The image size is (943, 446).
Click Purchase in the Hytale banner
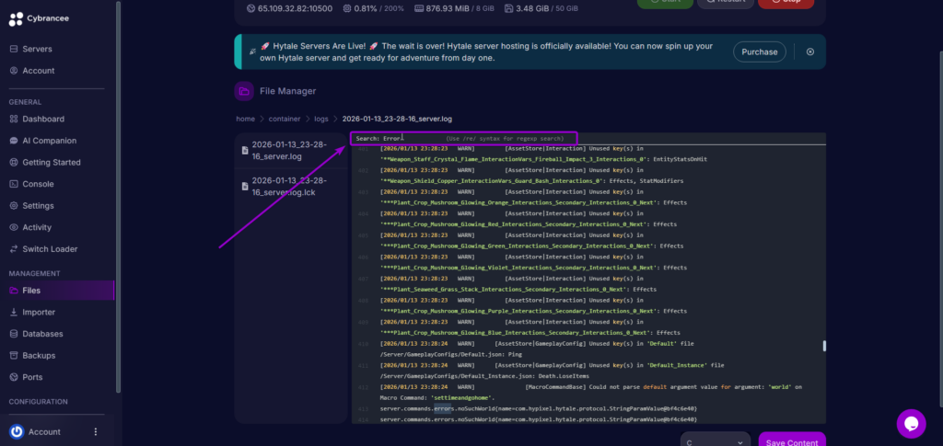759,52
